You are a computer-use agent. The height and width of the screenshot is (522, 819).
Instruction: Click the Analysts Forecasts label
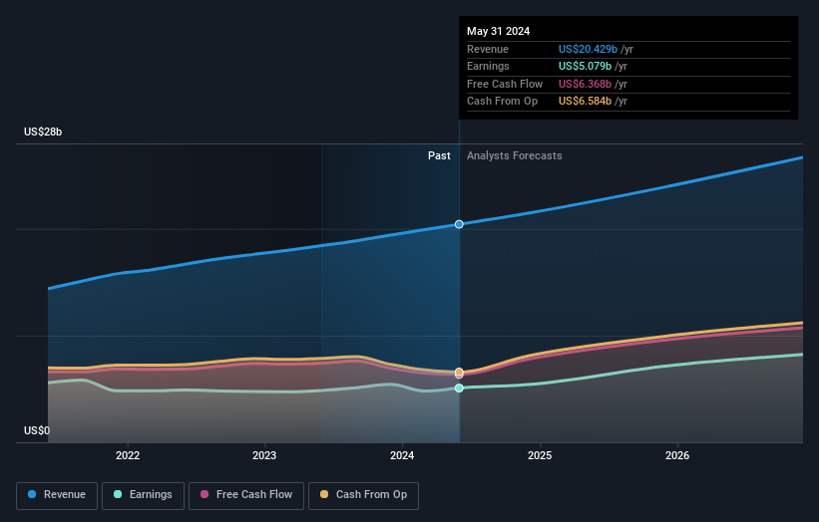tap(514, 156)
